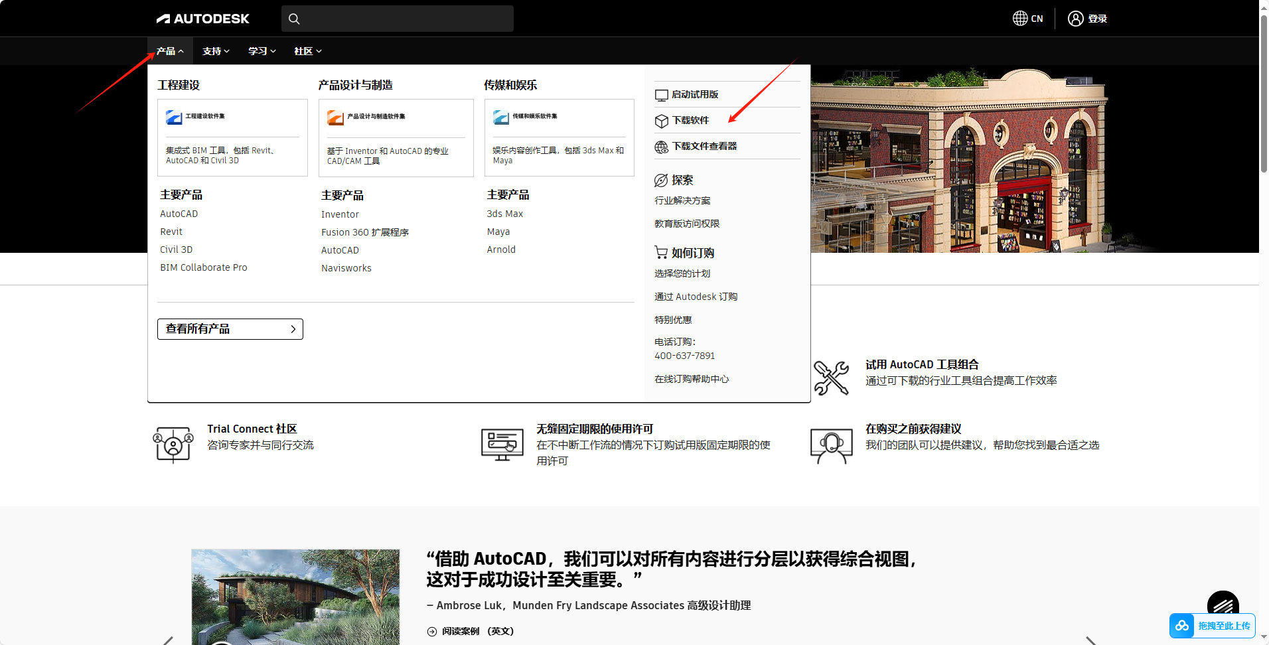Expand the 支持 menu
Viewport: 1269px width, 645px height.
point(216,51)
